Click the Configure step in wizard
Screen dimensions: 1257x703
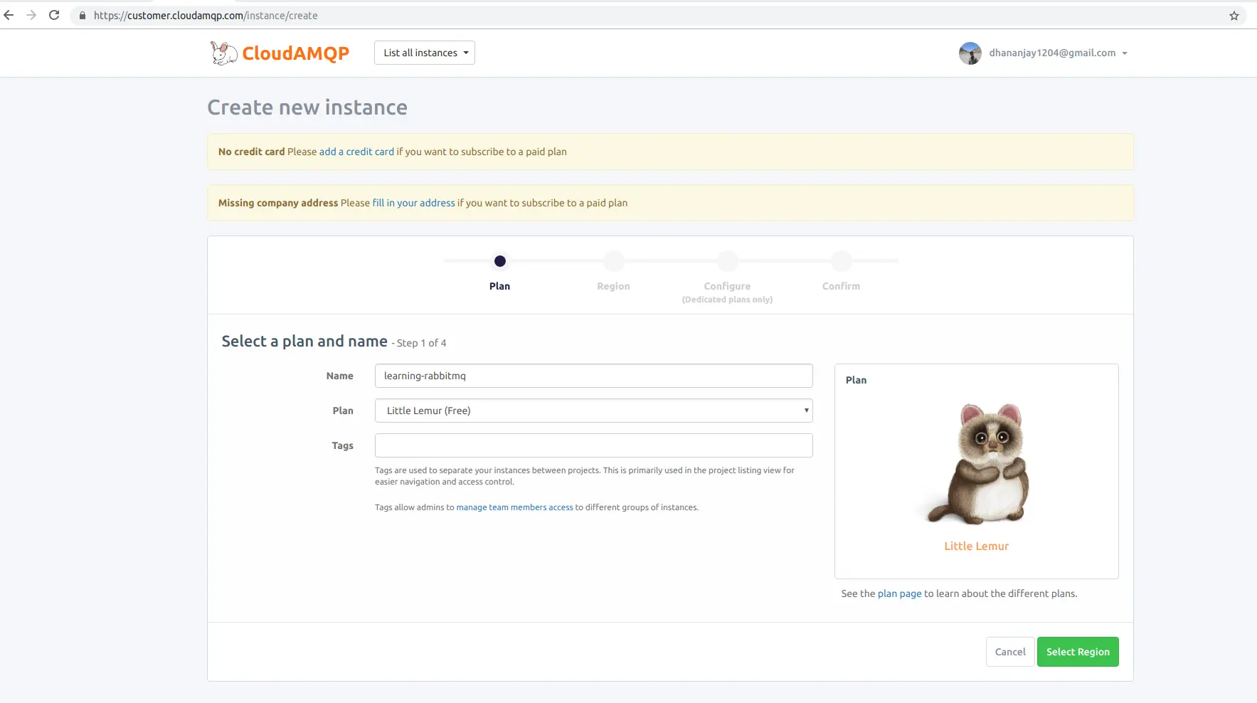pyautogui.click(x=727, y=278)
